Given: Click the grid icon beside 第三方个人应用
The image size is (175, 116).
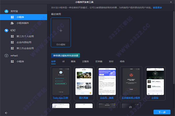Looking at the screenshot, I should 12,36.
